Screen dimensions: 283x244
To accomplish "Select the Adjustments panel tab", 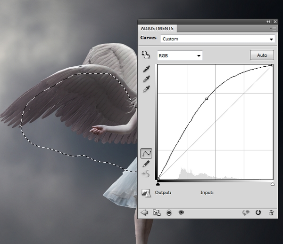I will click(157, 28).
